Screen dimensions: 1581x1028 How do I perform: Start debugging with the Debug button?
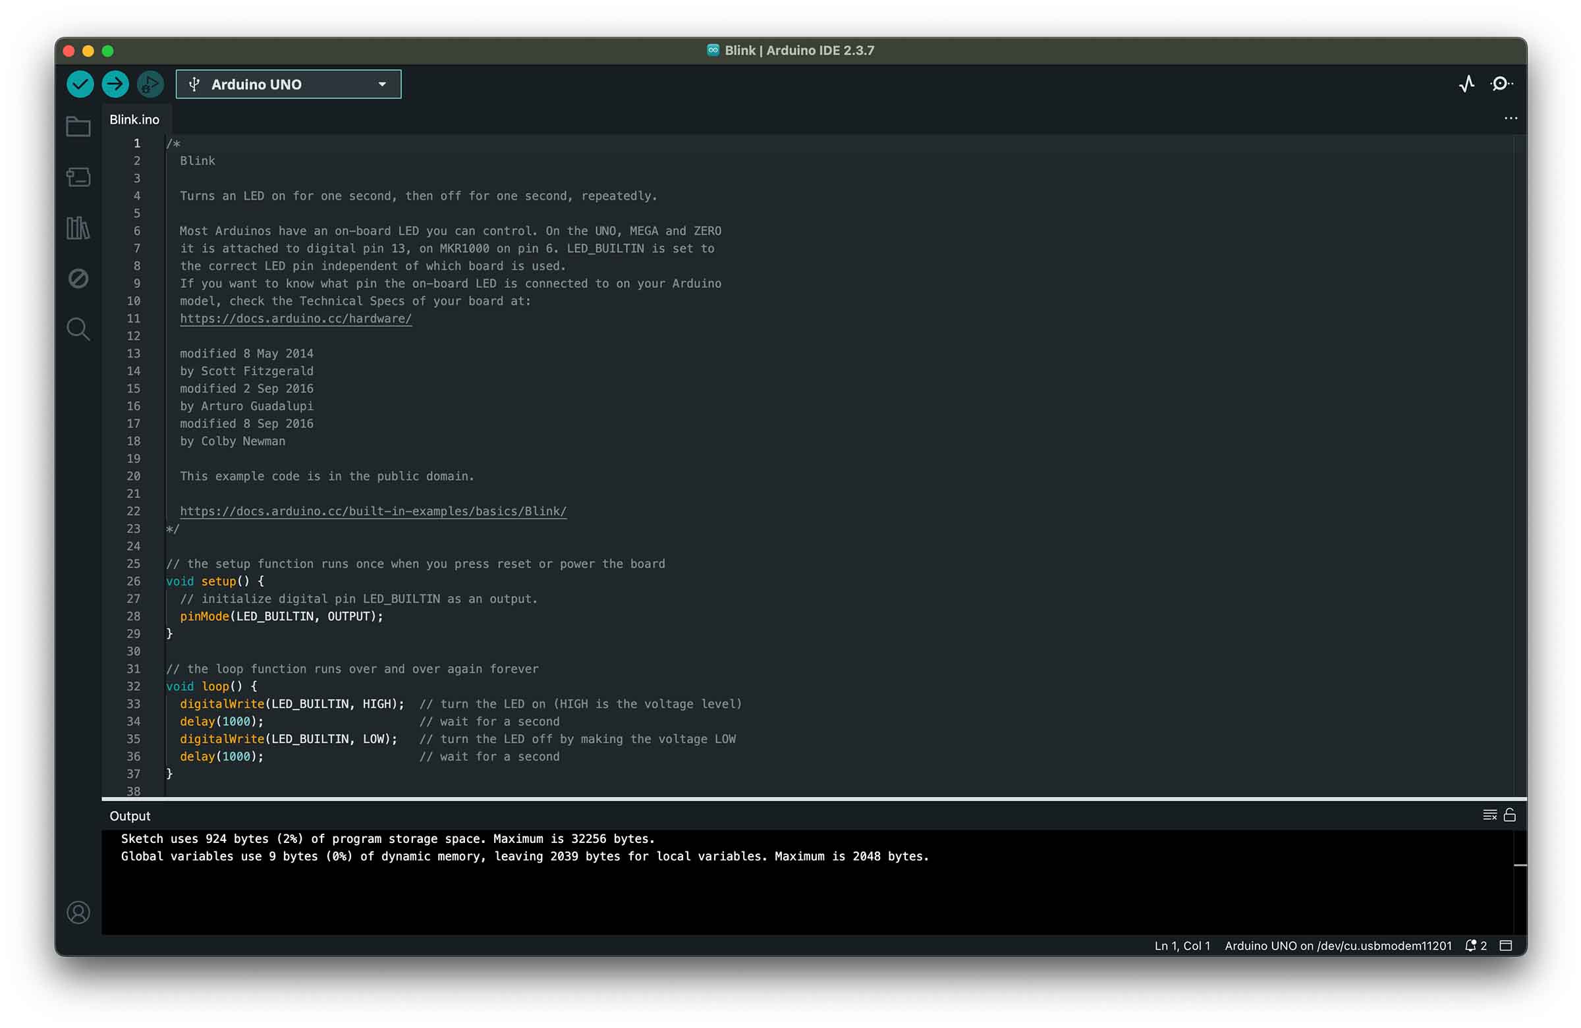pos(150,84)
